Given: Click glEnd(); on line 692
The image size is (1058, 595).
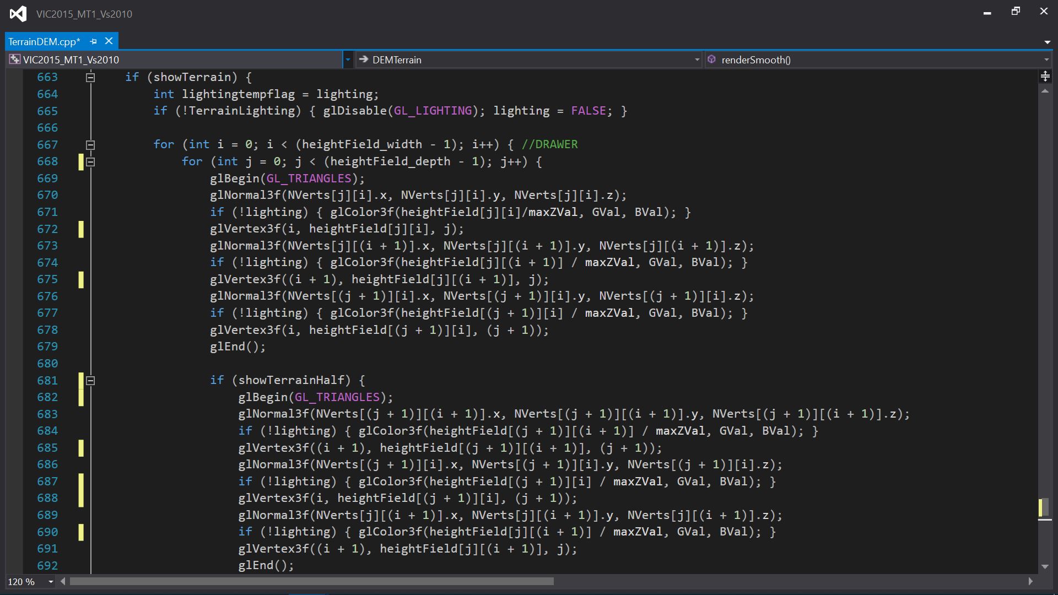Looking at the screenshot, I should 266,565.
